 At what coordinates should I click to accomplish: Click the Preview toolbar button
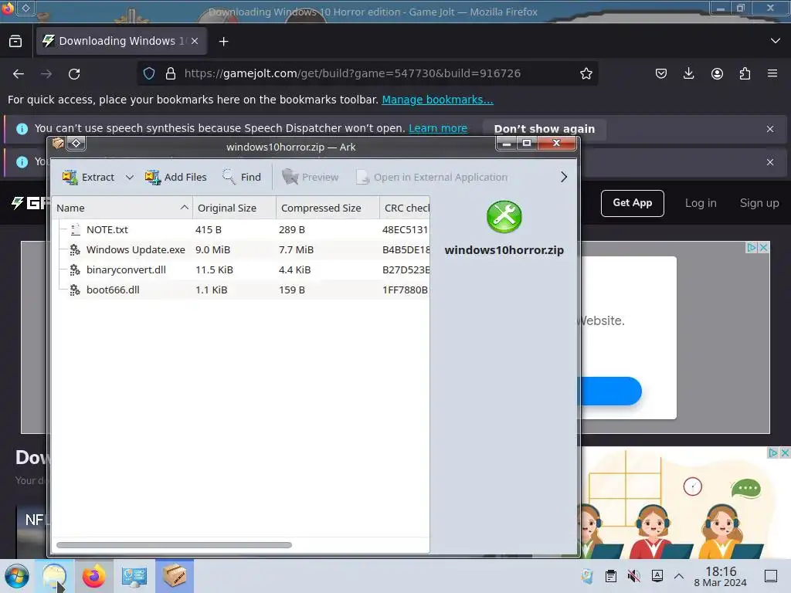[311, 177]
